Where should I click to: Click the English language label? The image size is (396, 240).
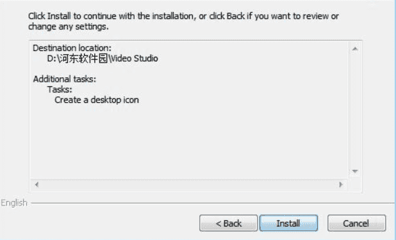pos(14,202)
